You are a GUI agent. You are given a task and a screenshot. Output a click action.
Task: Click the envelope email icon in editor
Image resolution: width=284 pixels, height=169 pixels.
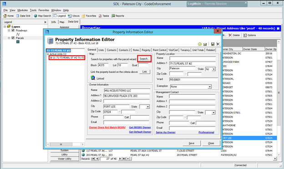point(205,44)
